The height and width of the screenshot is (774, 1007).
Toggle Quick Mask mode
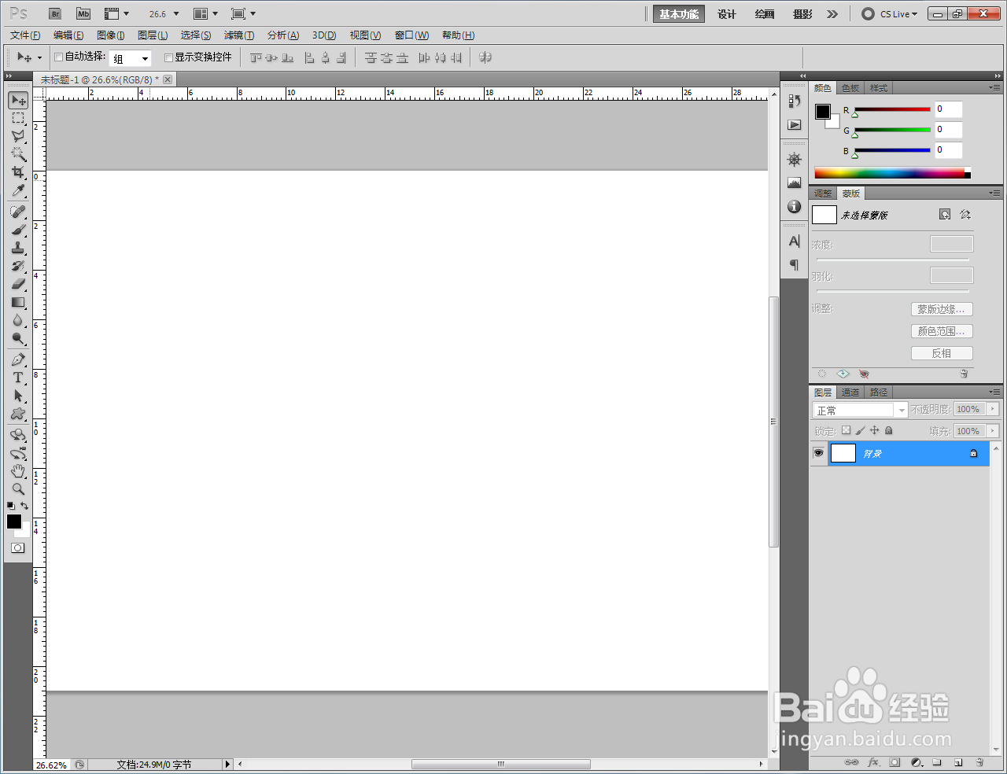(18, 548)
